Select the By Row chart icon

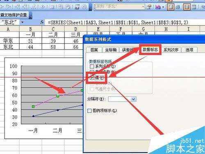click(187, 7)
